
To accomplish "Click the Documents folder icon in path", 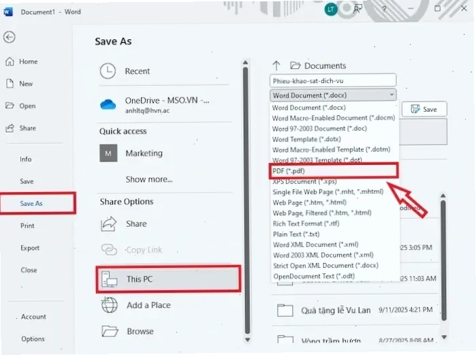I will 295,65.
